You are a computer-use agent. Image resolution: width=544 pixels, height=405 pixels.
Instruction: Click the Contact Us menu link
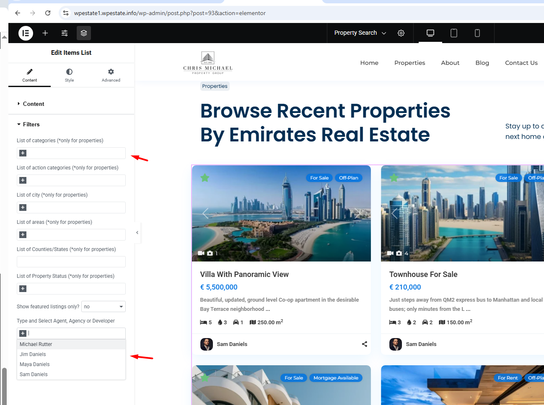click(521, 63)
